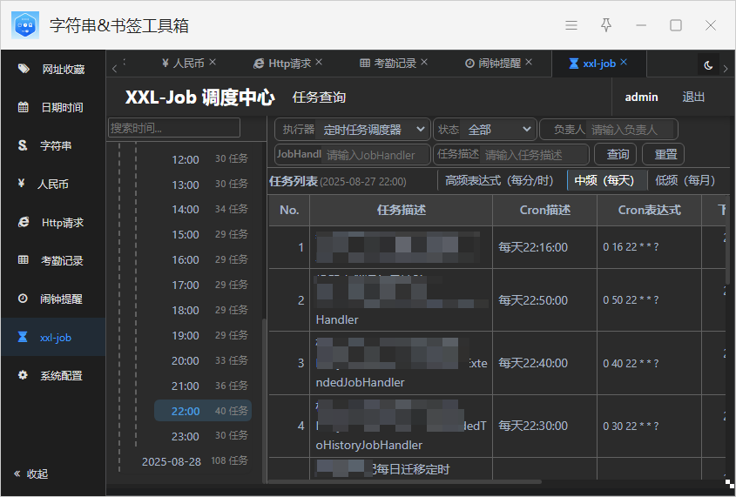Pin the window with the pin icon
This screenshot has width=736, height=497.
tap(606, 25)
